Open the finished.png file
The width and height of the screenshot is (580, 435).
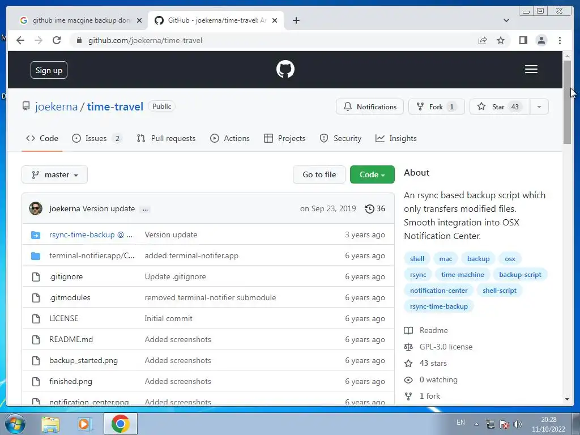[x=71, y=381]
